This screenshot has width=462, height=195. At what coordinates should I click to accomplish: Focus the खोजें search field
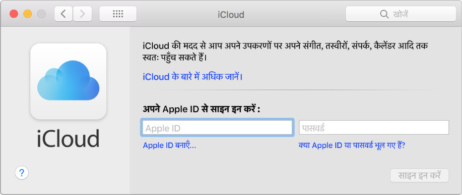coord(401,14)
